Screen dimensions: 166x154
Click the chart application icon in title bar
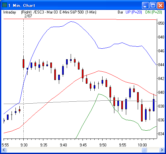5,5
